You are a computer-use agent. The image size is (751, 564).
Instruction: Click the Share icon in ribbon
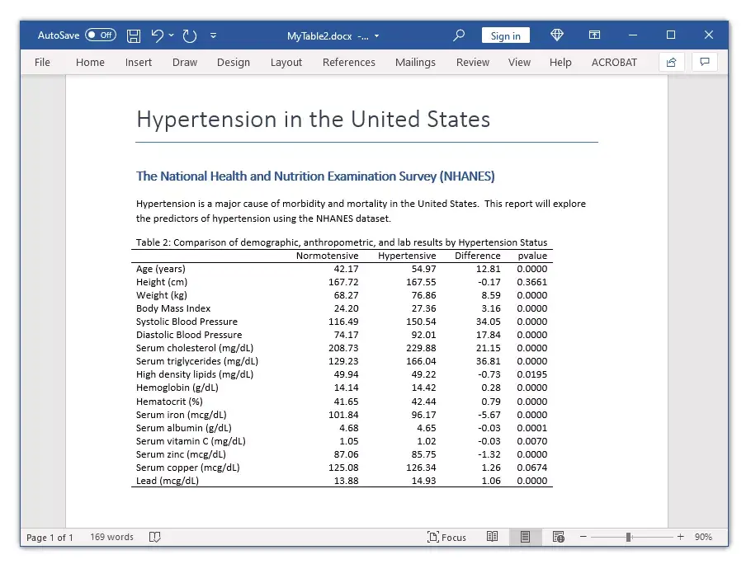pyautogui.click(x=671, y=62)
